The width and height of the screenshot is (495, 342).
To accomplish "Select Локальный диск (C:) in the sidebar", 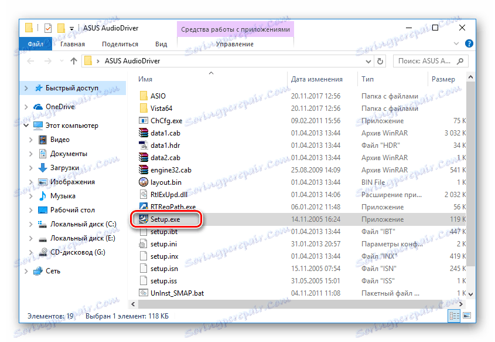I will pyautogui.click(x=83, y=224).
